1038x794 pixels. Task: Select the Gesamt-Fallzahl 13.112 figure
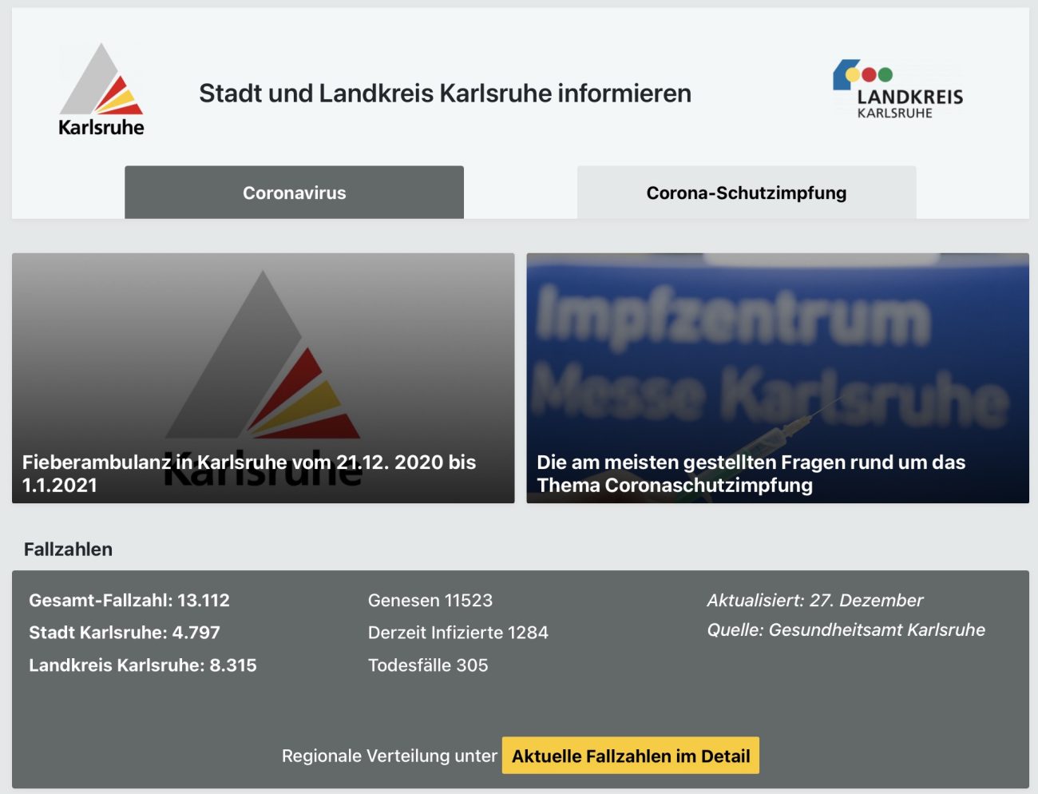click(x=129, y=600)
